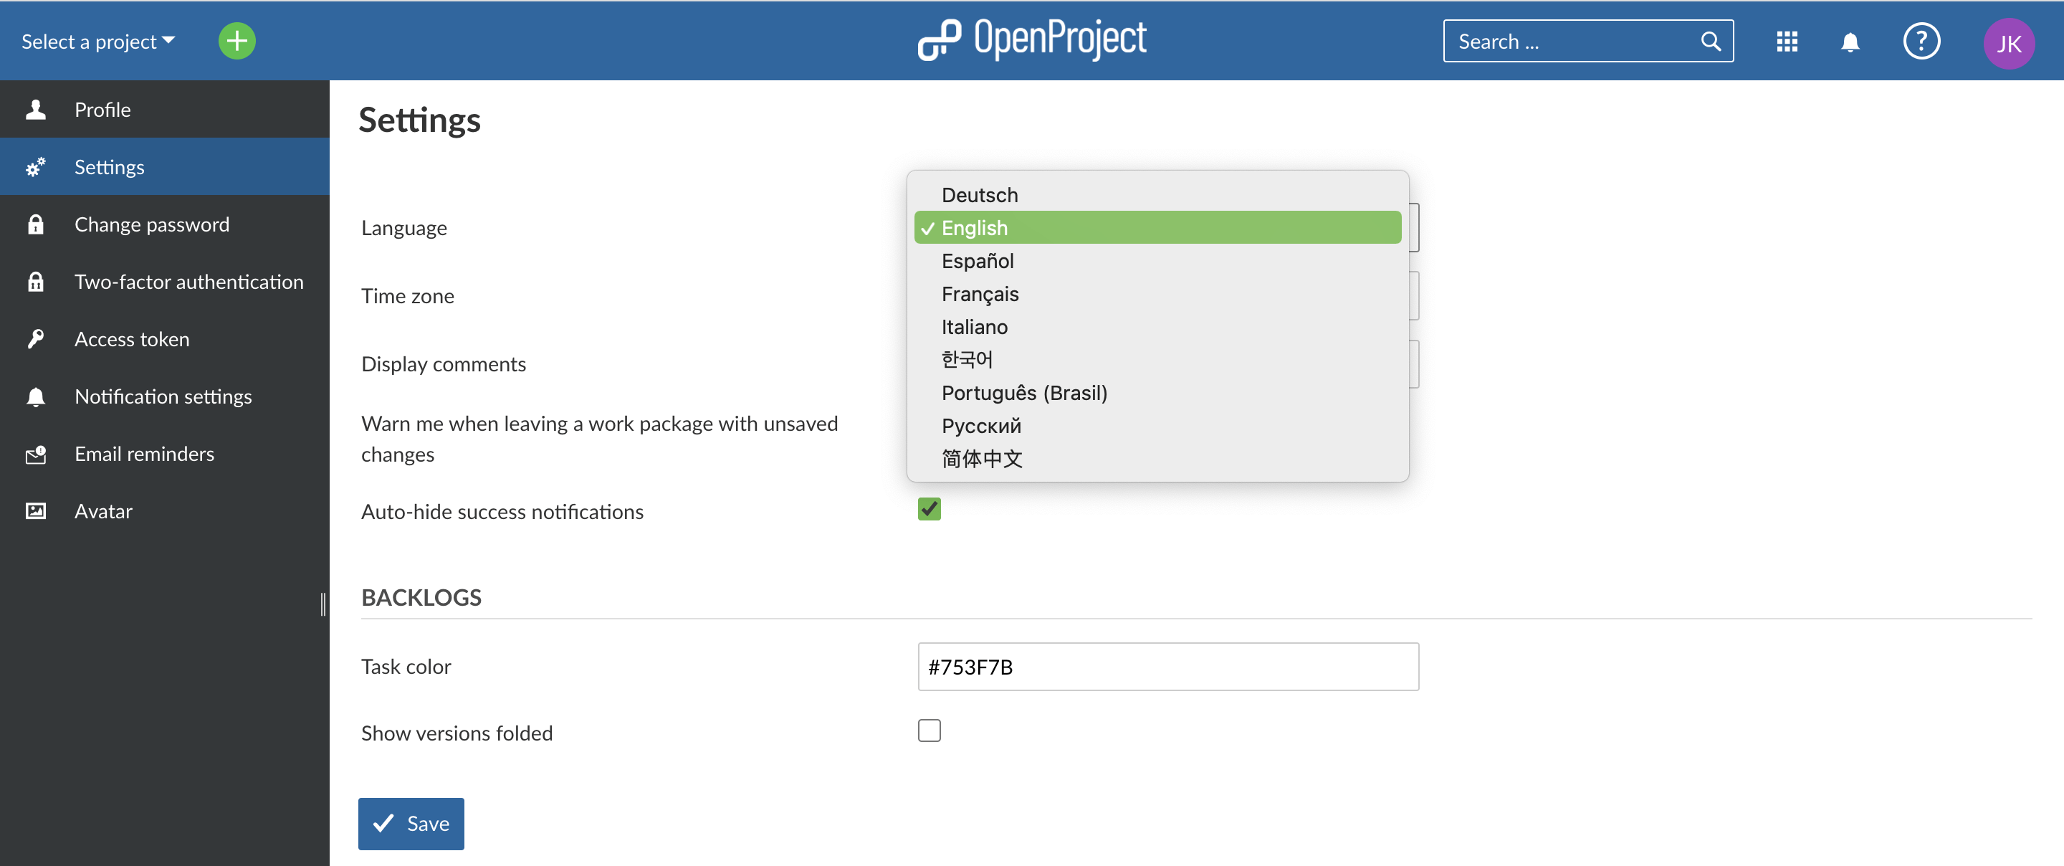Open Two-factor authentication settings

(x=189, y=279)
